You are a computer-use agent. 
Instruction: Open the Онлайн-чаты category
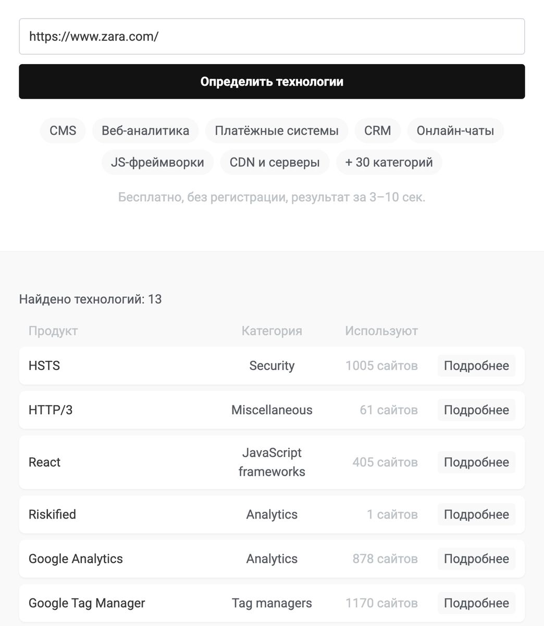[x=455, y=130]
